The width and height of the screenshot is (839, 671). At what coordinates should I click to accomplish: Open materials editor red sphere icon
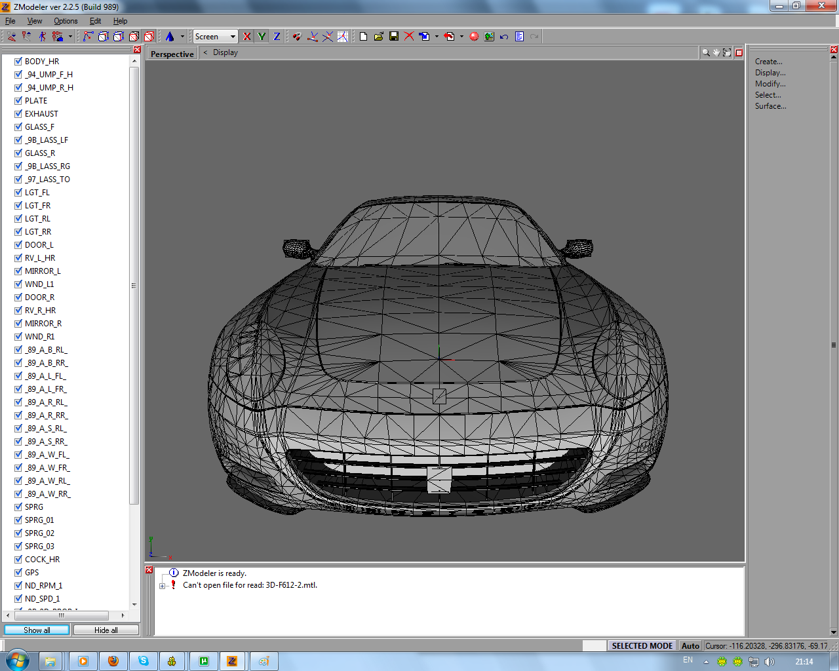tap(474, 37)
